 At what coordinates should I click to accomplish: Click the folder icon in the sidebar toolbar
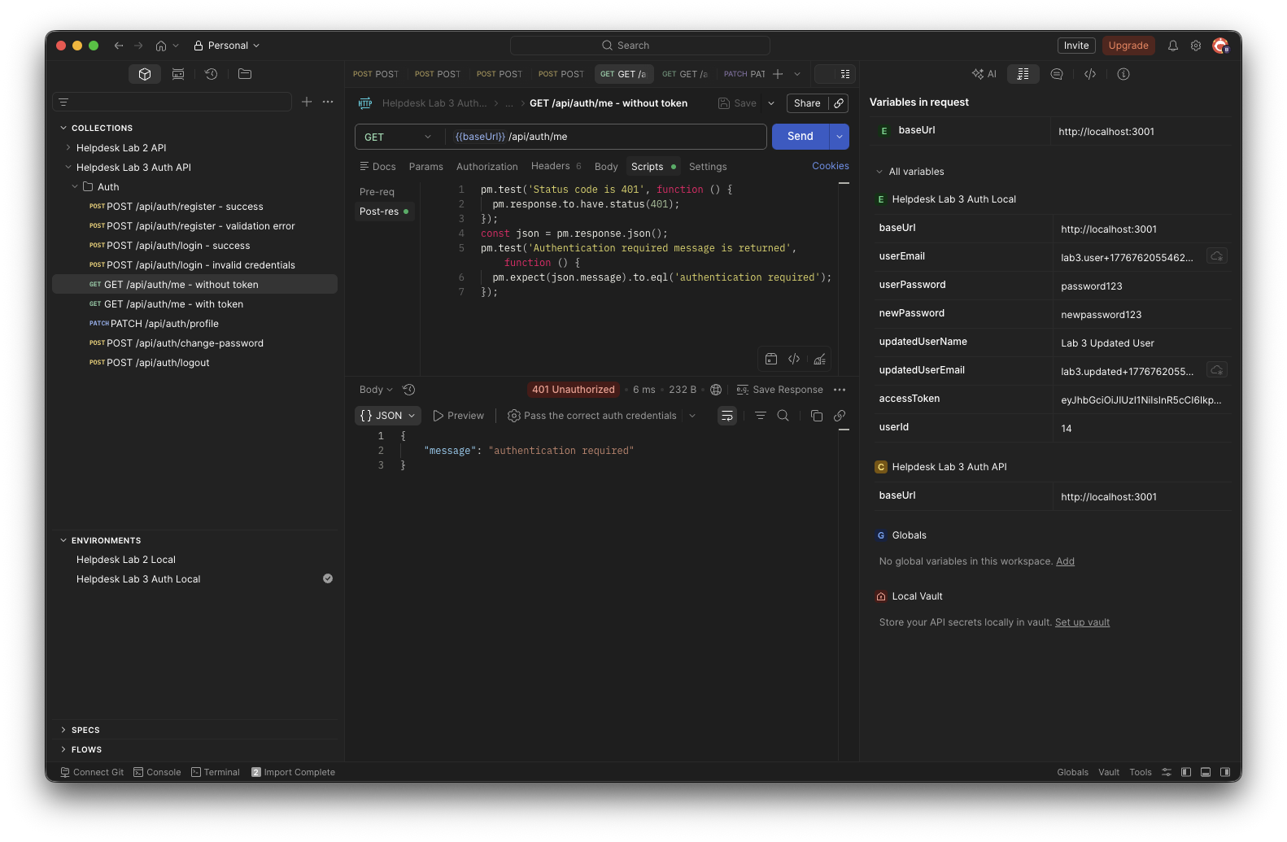[245, 74]
